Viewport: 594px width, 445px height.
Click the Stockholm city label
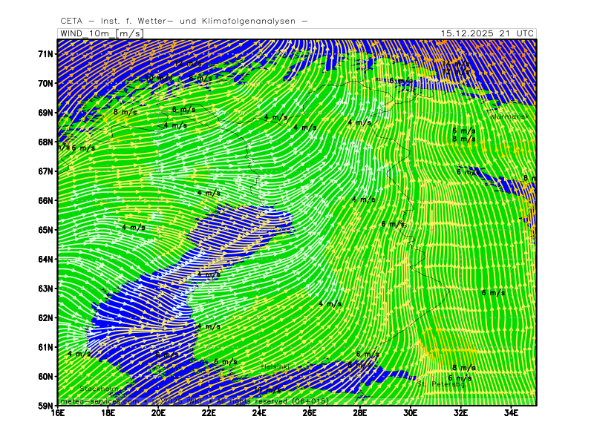tap(99, 389)
